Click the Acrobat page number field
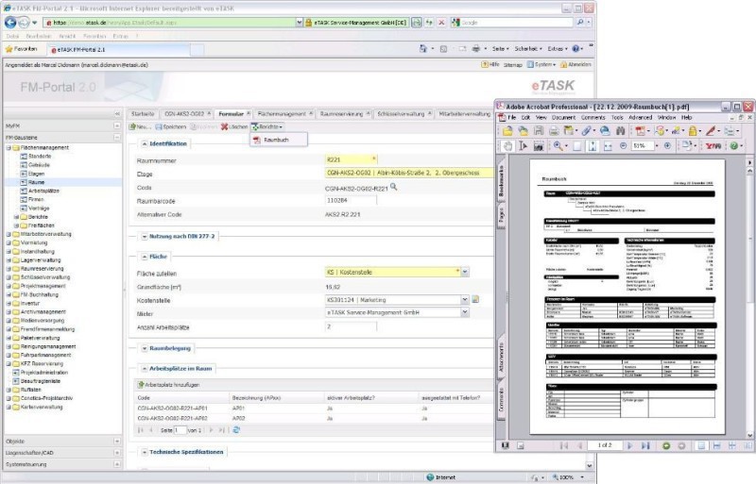 (x=604, y=445)
